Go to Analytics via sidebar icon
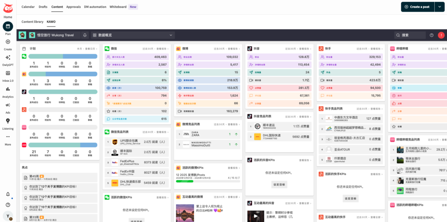The height and width of the screenshot is (222, 447). click(8, 89)
